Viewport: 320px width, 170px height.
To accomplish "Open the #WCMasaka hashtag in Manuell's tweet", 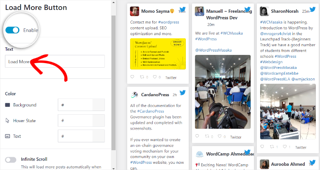I will 232,33.
